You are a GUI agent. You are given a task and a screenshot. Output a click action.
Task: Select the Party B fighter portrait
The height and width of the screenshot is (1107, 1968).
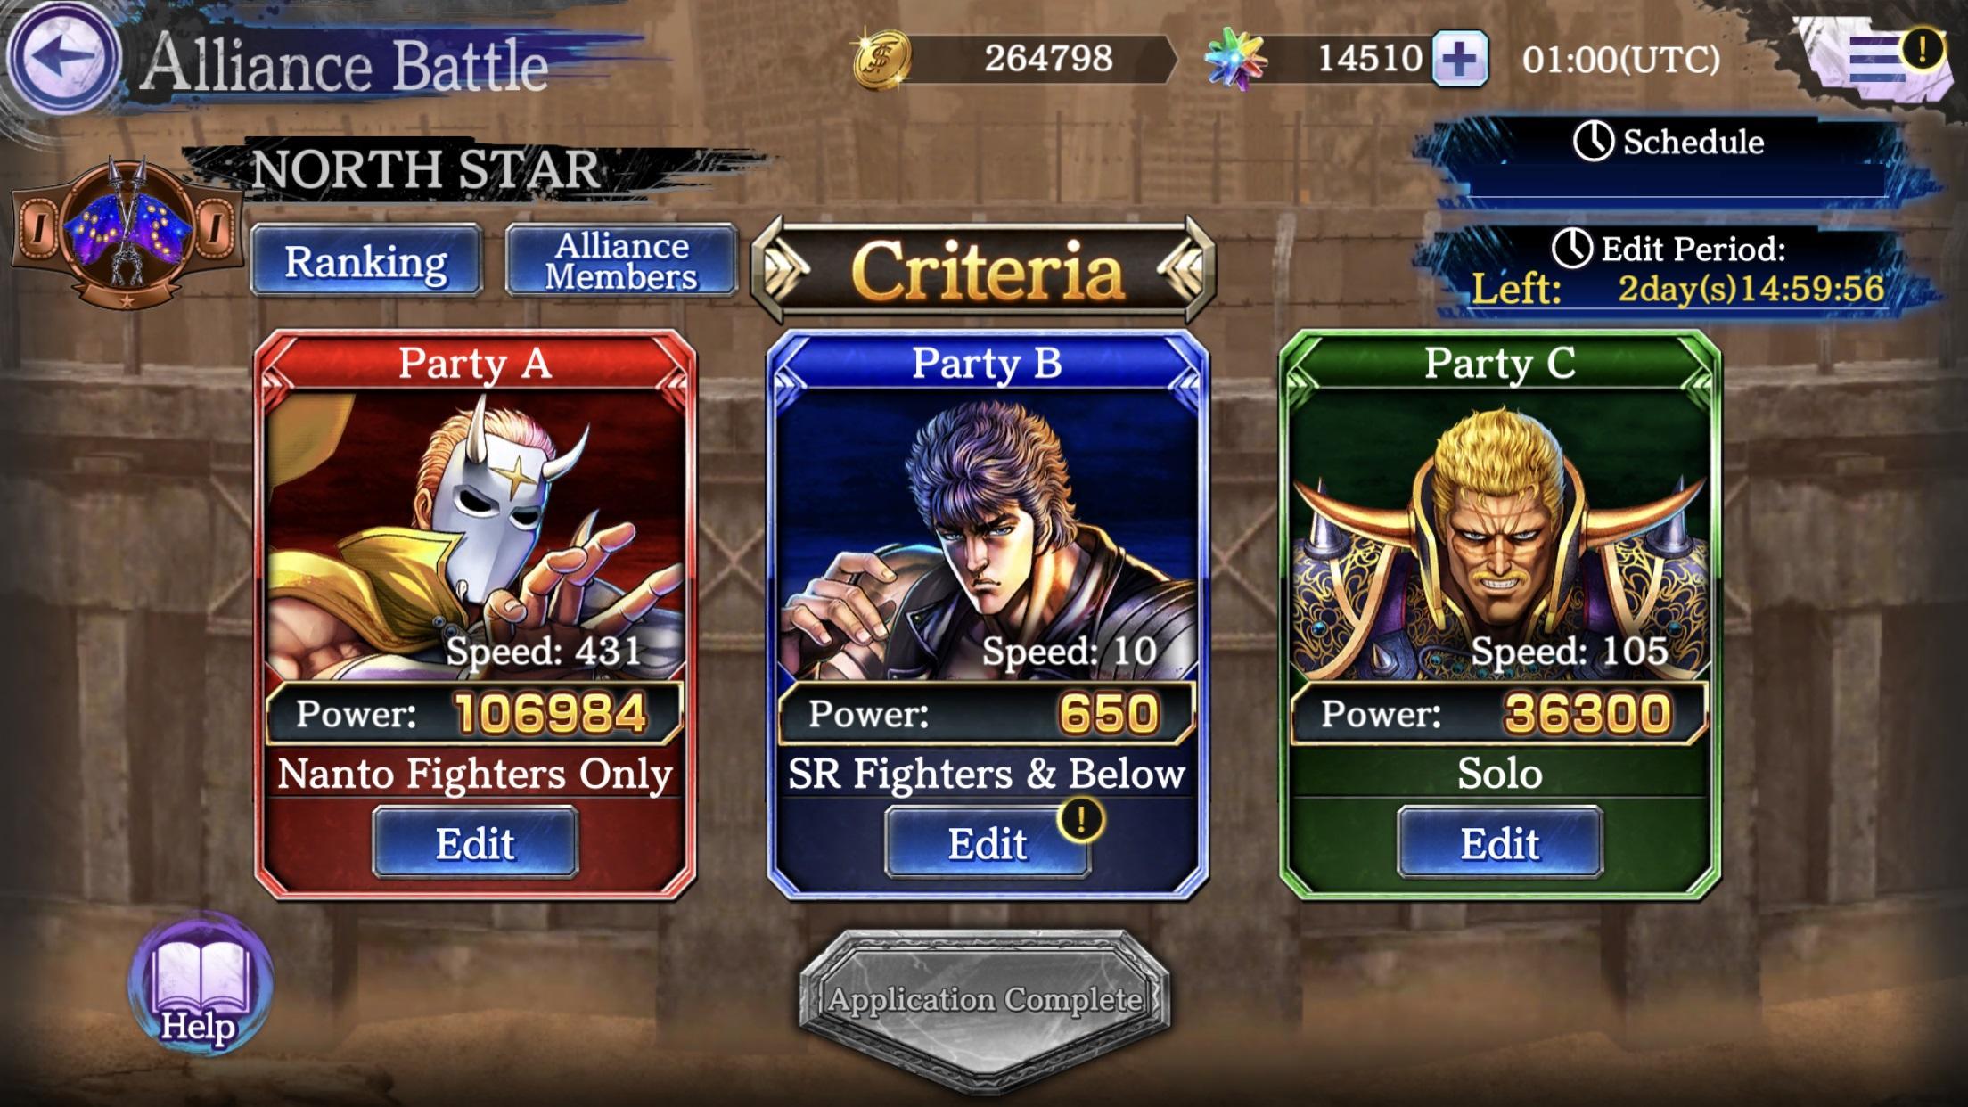tap(988, 535)
